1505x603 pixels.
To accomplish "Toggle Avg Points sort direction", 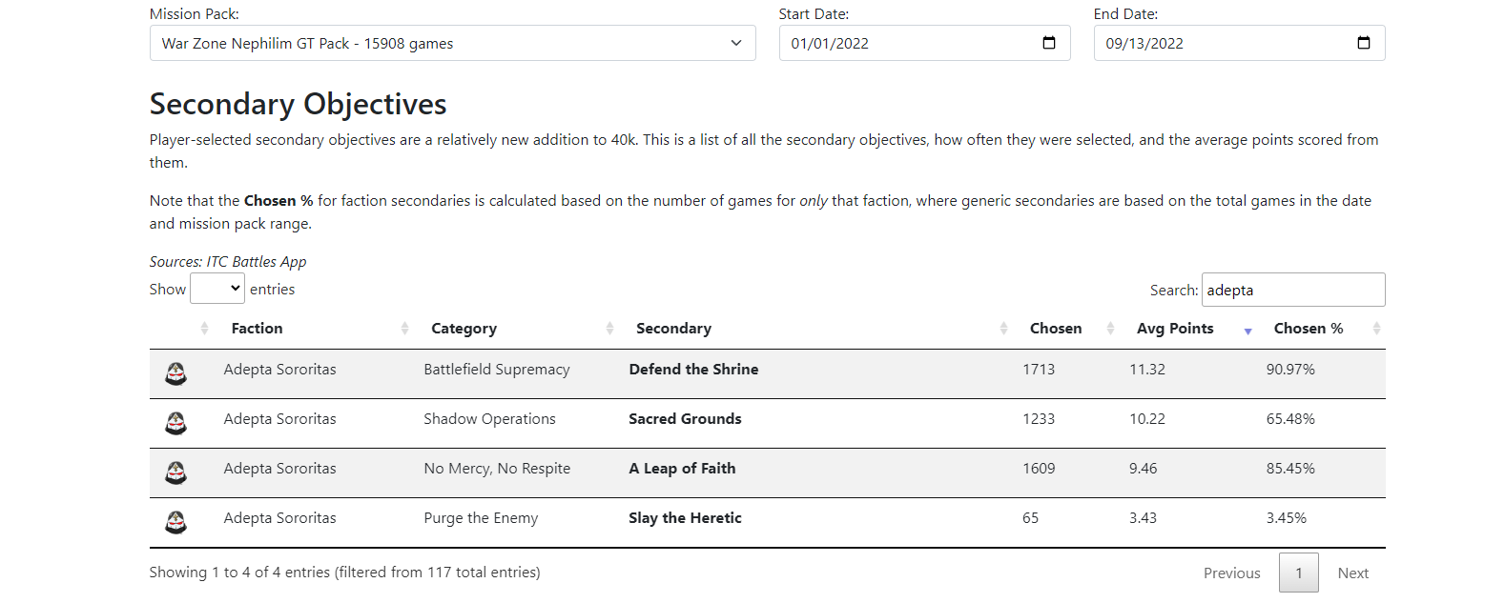I will point(1175,329).
